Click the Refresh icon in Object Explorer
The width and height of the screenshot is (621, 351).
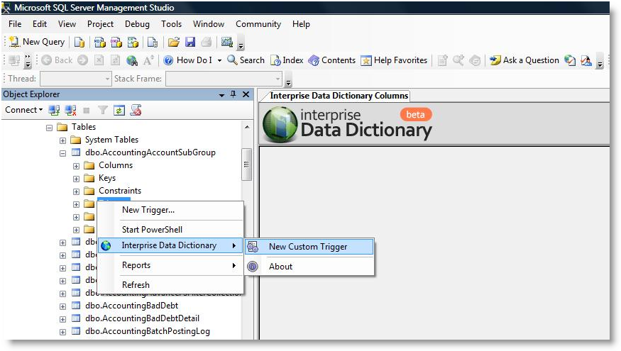click(x=119, y=110)
